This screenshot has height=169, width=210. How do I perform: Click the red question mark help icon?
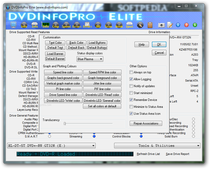click(x=186, y=25)
